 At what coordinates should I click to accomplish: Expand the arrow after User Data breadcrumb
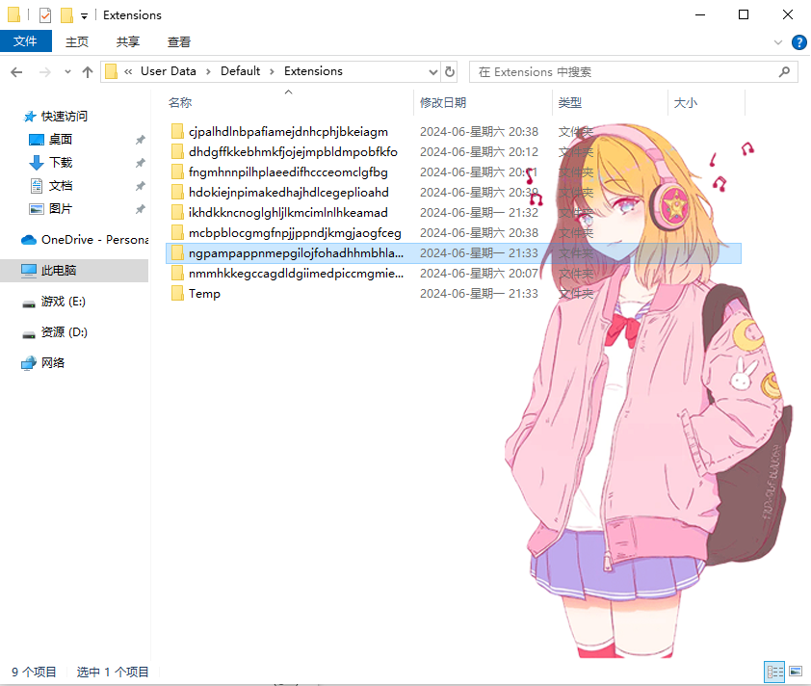point(208,72)
